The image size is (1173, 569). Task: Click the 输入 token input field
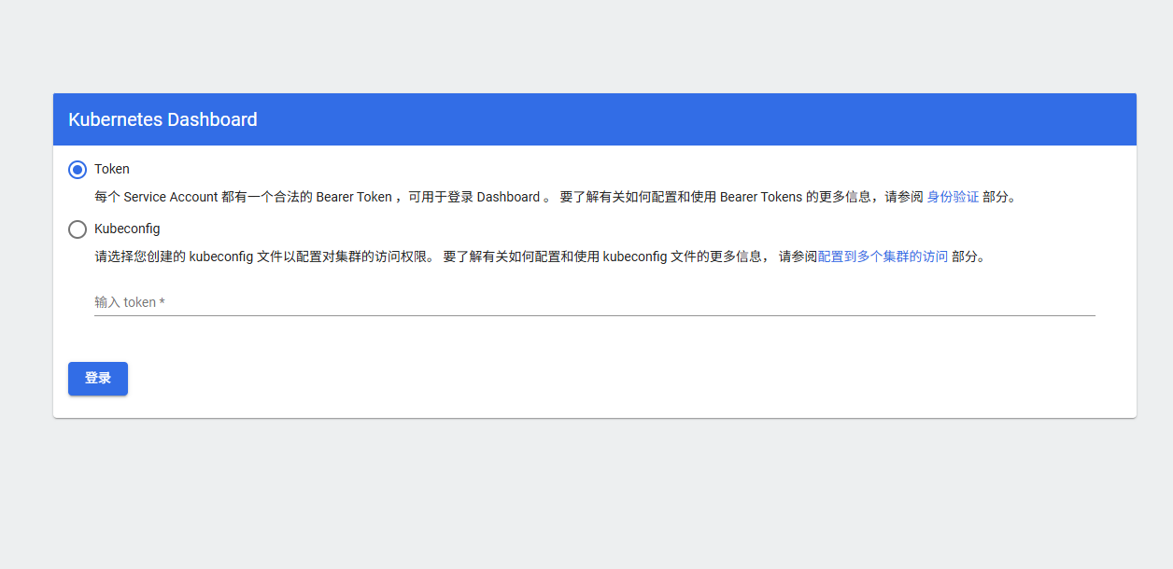tap(594, 302)
